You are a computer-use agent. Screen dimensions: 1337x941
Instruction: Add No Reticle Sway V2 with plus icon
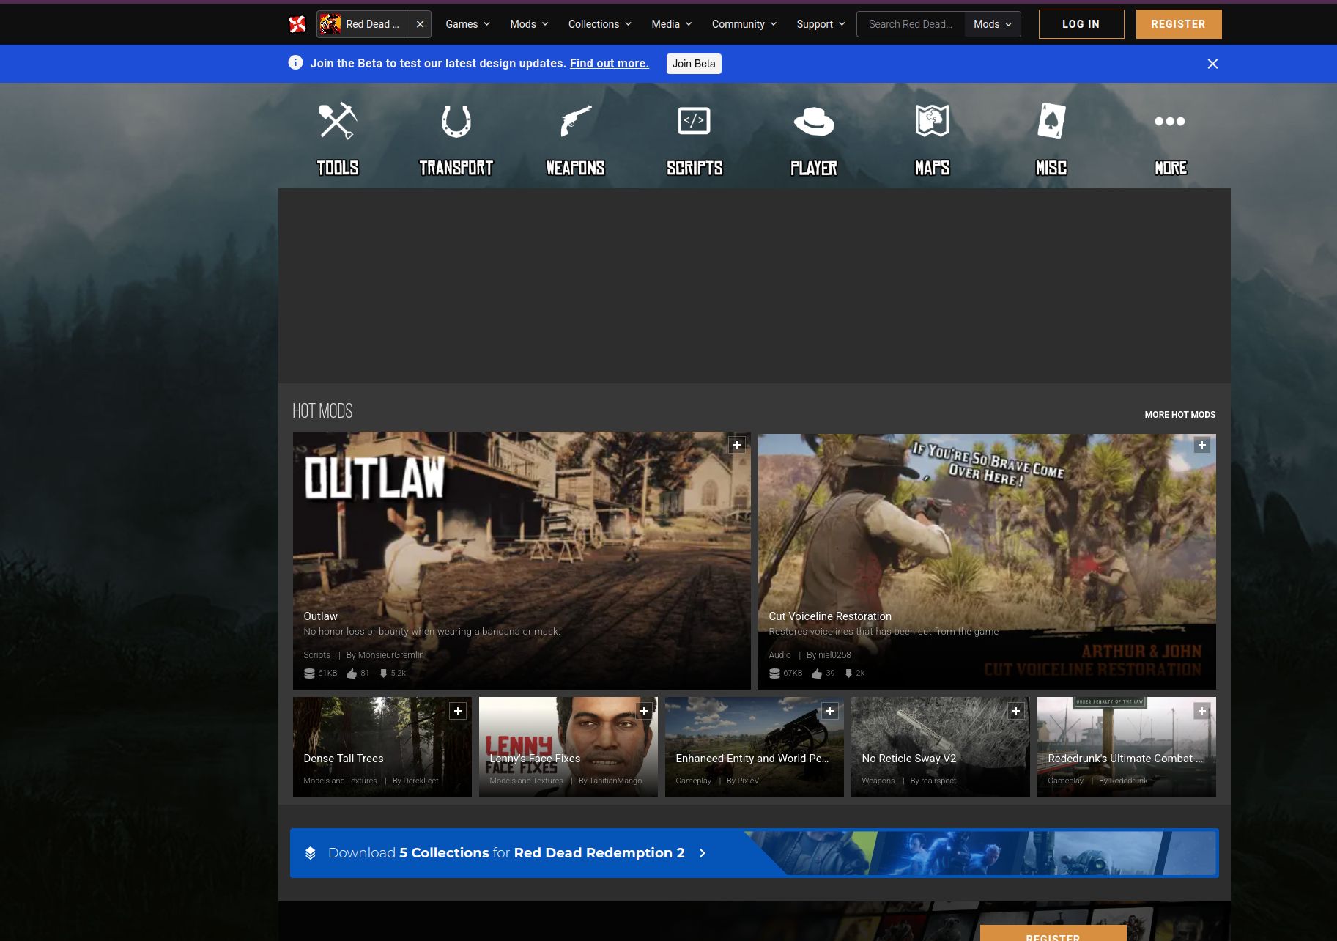pos(1016,711)
